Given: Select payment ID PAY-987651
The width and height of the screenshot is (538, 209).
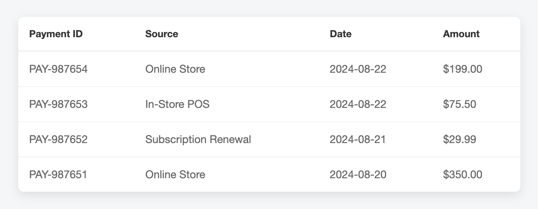Looking at the screenshot, I should pyautogui.click(x=58, y=175).
